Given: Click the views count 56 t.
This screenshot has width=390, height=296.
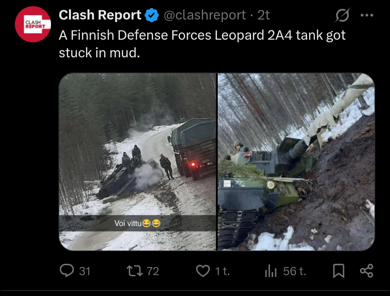Looking at the screenshot, I should coord(295,271).
